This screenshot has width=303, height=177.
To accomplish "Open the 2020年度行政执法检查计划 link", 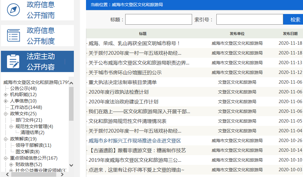I will pos(119,92).
